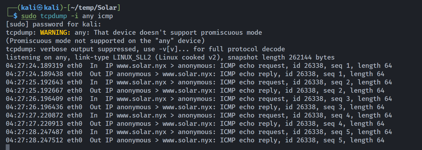Click the timestamp 04:27:24.189319
Viewport: 422px width, 150px height.
[34, 66]
